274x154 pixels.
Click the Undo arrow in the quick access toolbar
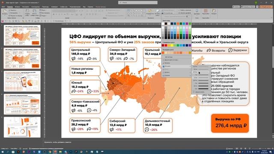click(6, 21)
